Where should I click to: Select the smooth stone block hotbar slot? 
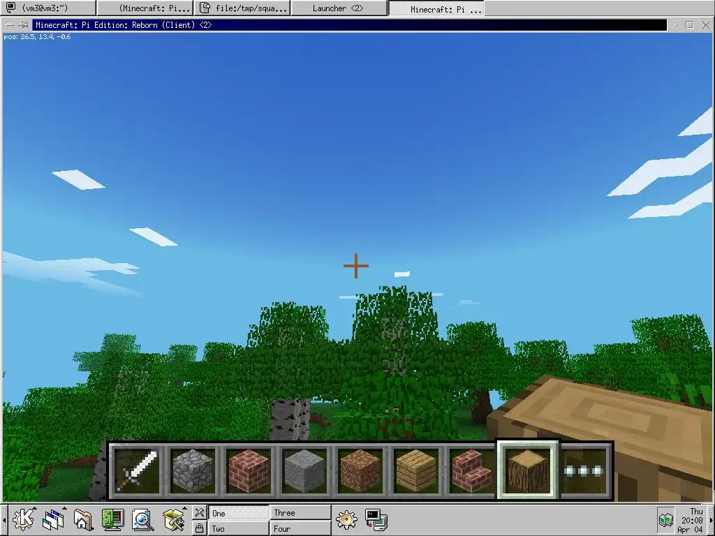[304, 471]
